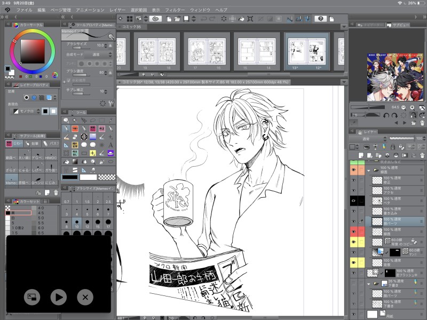Open the レイヤー menu
The width and height of the screenshot is (427, 320).
117,10
